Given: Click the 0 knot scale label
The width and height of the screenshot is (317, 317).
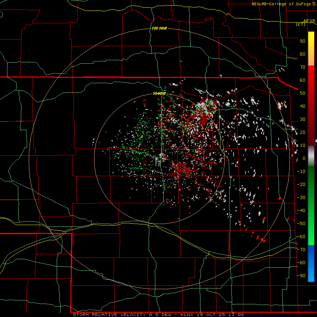Looking at the screenshot, I should (304, 158).
